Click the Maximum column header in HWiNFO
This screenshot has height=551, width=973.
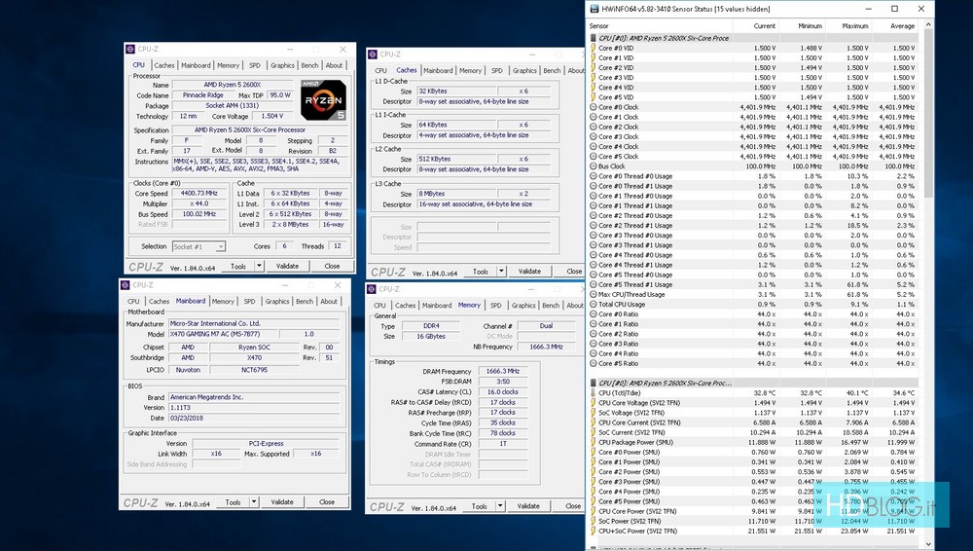tap(855, 26)
